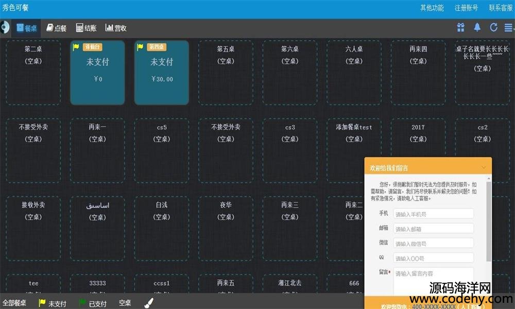Image resolution: width=515 pixels, height=309 pixels.
Task: Switch to the 点餐 tab
Action: [57, 28]
